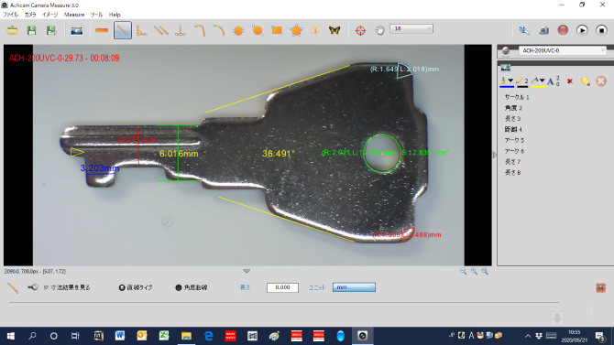The image size is (614, 345).
Task: Click the ruler scale bar icon
Action: [102, 30]
